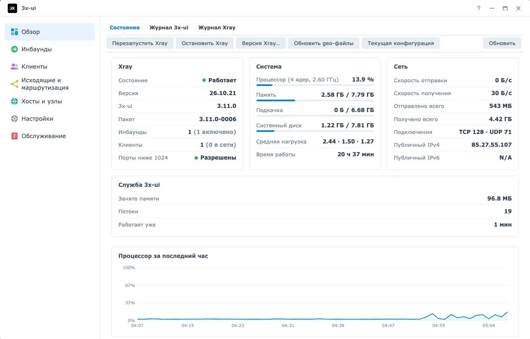Click the Потоки value 19
530x339 pixels.
coord(508,211)
